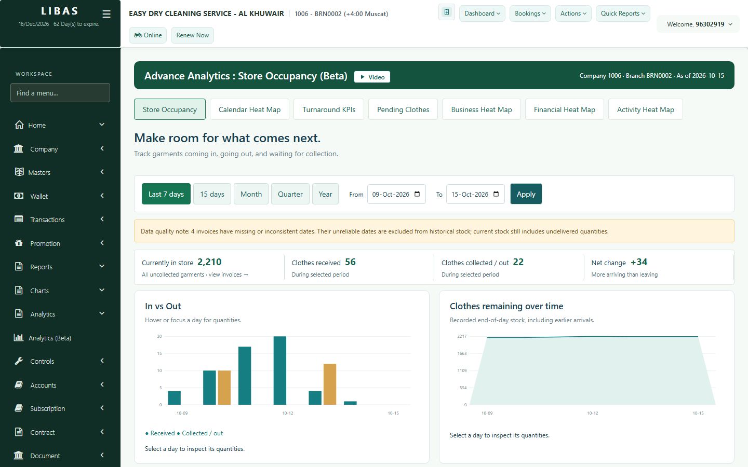Image resolution: width=748 pixels, height=467 pixels.
Task: Select the Month range option
Action: pyautogui.click(x=251, y=194)
